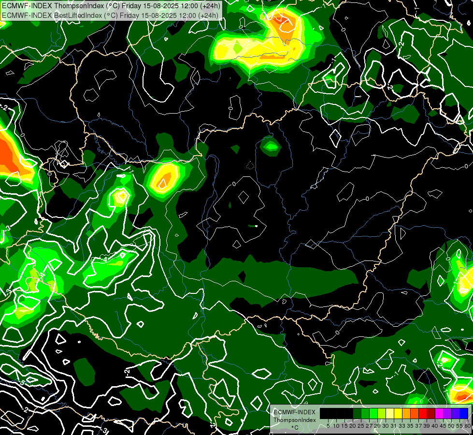The width and height of the screenshot is (473, 435).
Task: Click the bright red 37–39 legend swatch
Action: 423,414
